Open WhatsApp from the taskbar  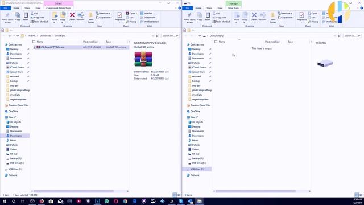106,201
